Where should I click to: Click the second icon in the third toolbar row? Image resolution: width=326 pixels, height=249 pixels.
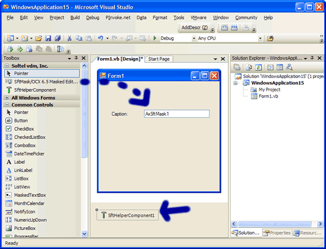pos(20,49)
